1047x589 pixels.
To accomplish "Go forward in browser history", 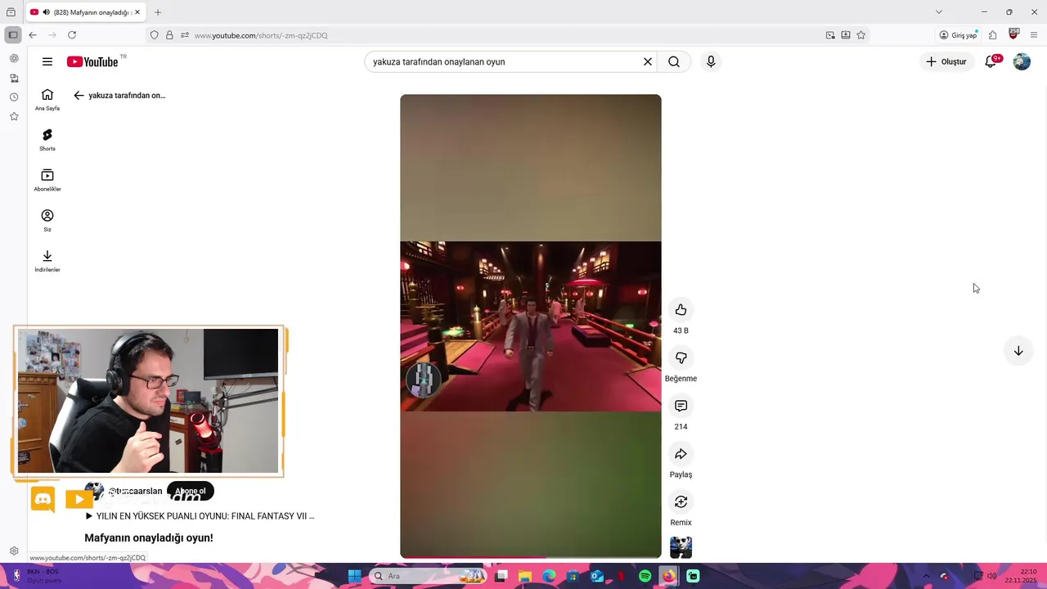I will (x=52, y=35).
